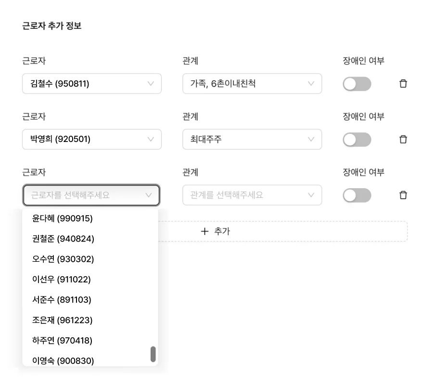Toggle 장애인 여부 switch for 박영희
433x385 pixels.
tap(357, 139)
